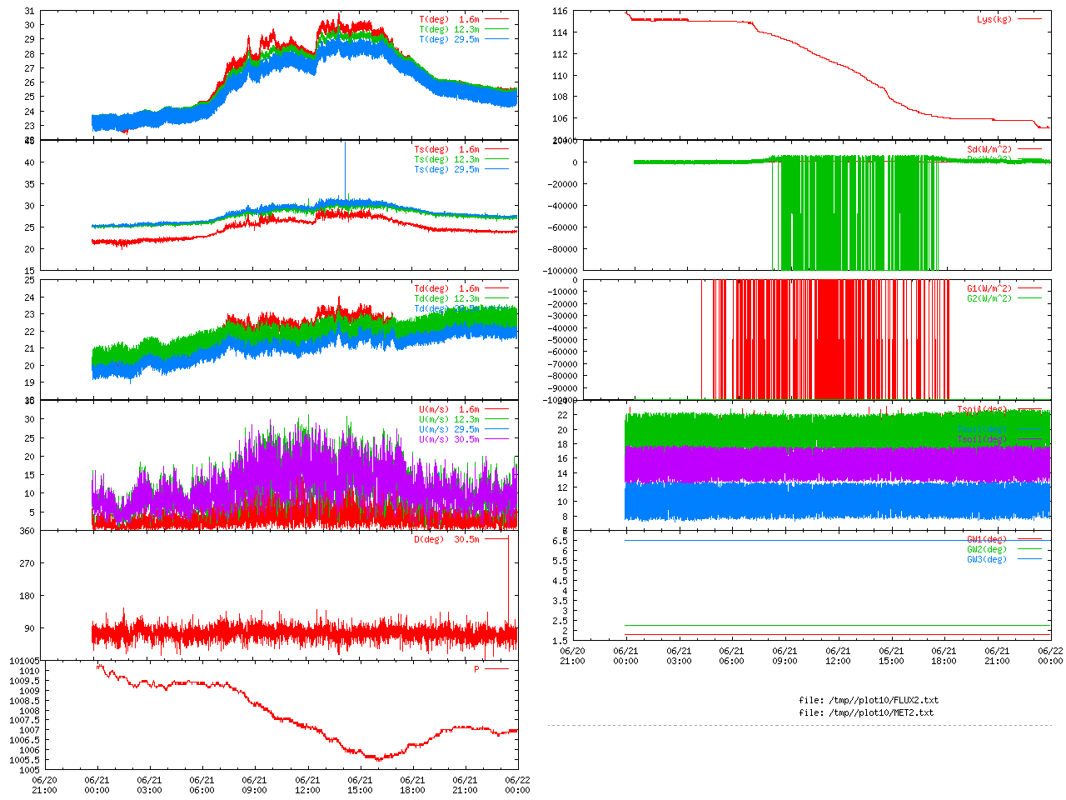Click the 'G1(W/m^2)' legend label
This screenshot has height=800, width=1066.
pyautogui.click(x=989, y=288)
